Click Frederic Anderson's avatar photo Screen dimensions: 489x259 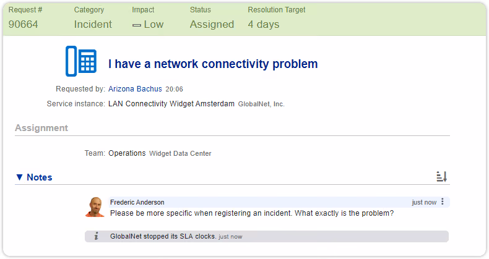[x=95, y=207]
